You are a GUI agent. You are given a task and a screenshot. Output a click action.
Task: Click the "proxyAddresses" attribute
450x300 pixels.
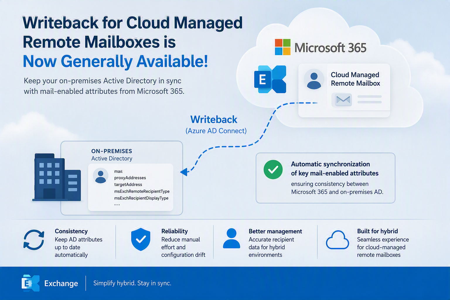130,178
